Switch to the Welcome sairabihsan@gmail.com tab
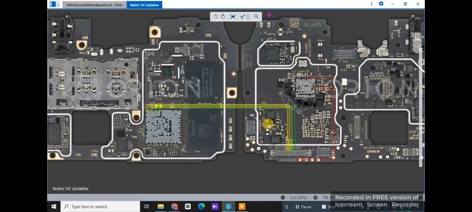472x212 pixels. click(94, 5)
